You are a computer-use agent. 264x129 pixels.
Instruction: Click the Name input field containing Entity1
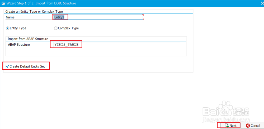[x=98, y=17]
